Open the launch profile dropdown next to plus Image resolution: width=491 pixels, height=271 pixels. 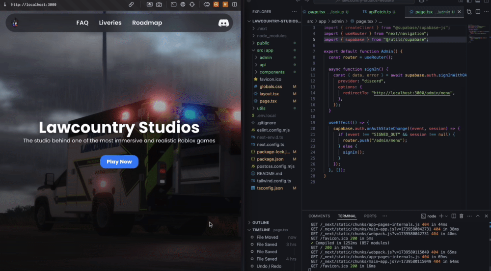pyautogui.click(x=446, y=216)
